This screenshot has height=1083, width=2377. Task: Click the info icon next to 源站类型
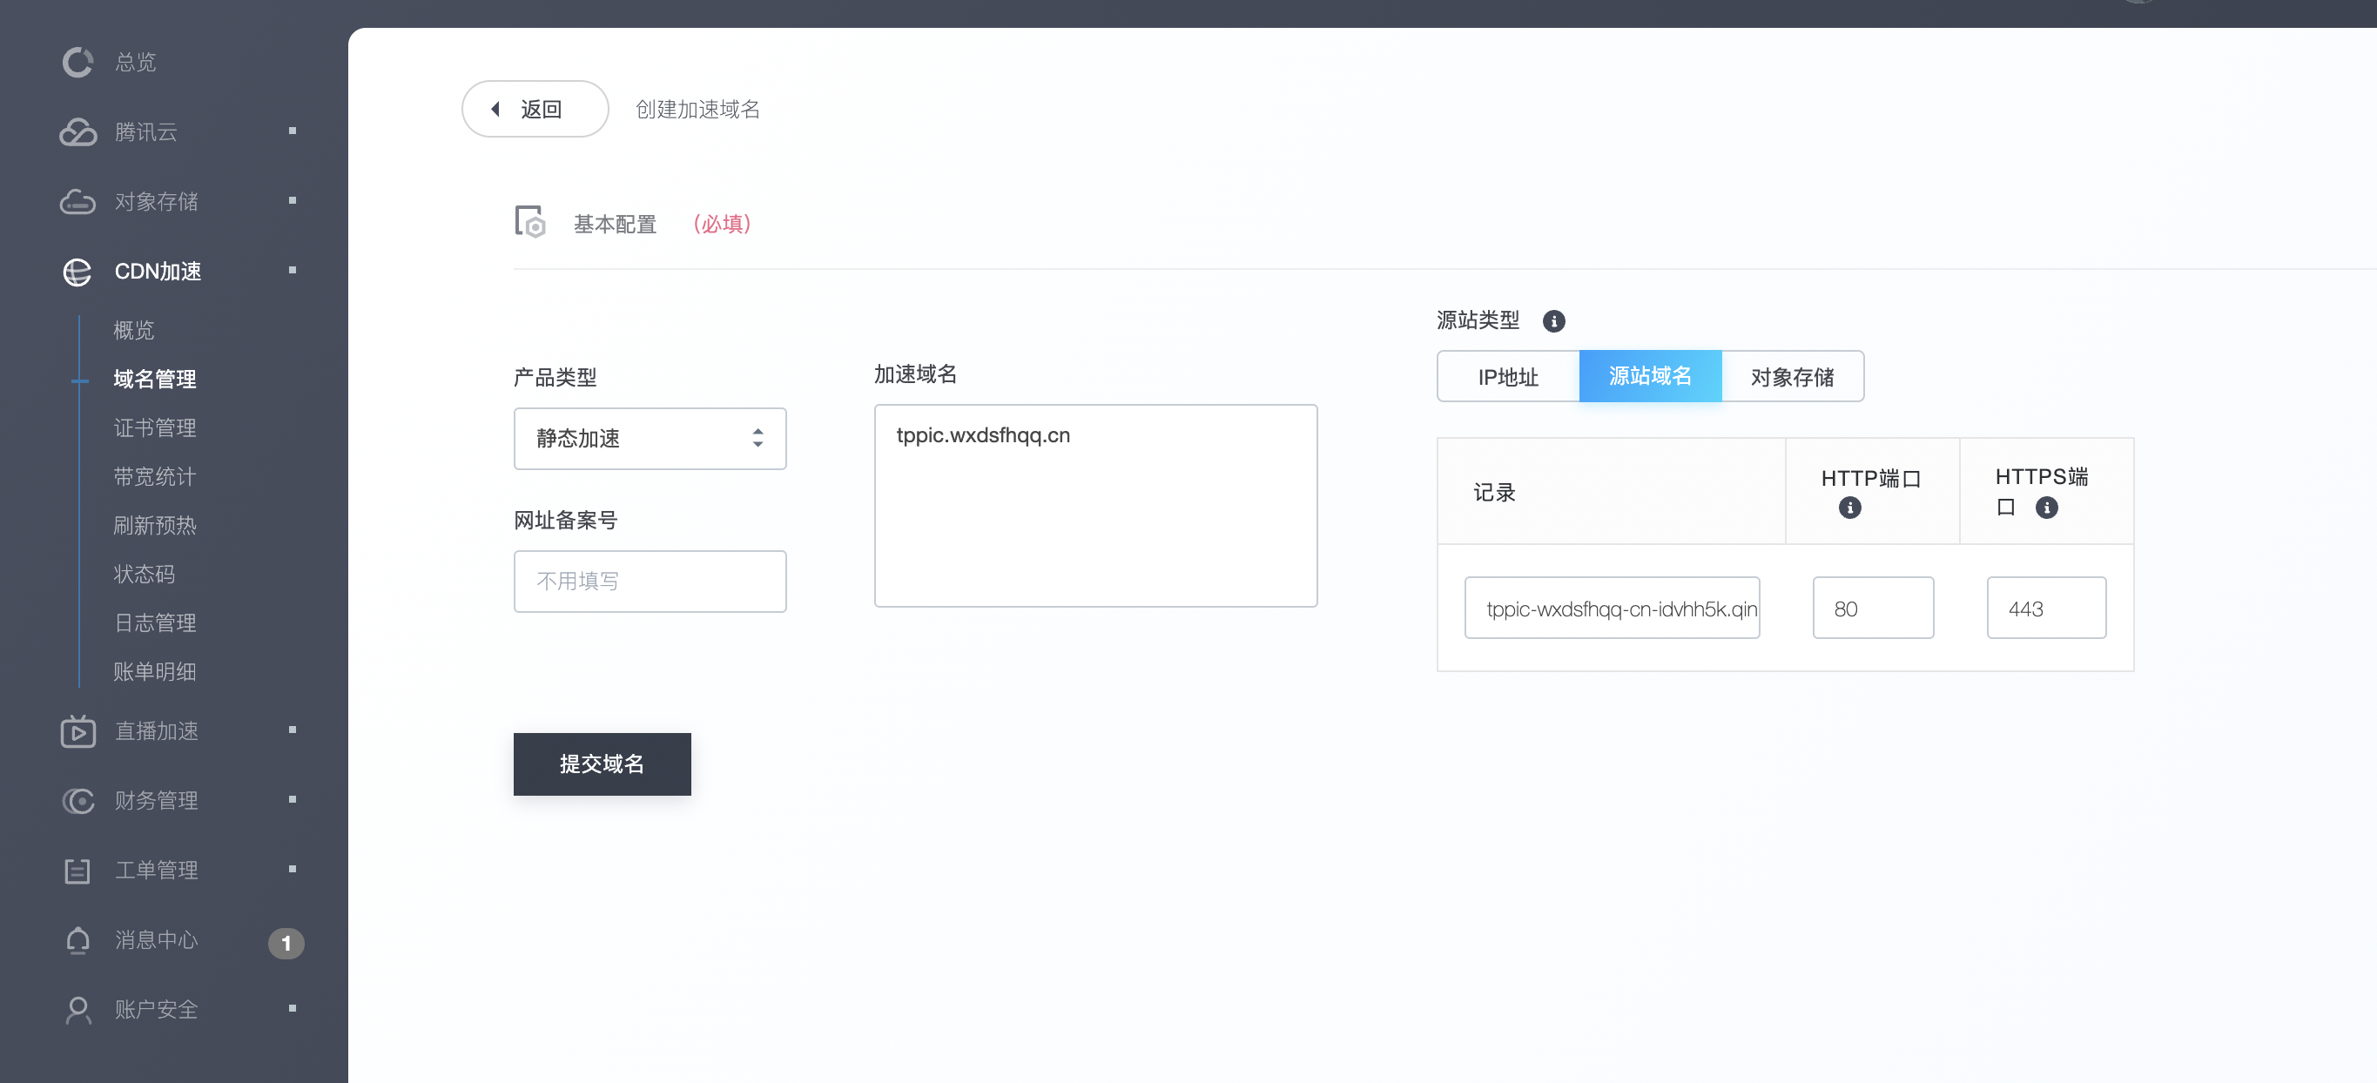pyautogui.click(x=1554, y=320)
